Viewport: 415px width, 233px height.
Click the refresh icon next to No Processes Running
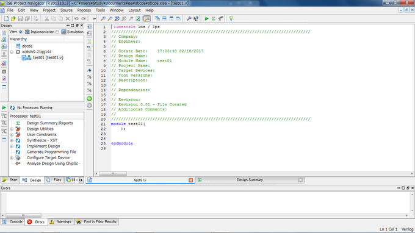[x=12, y=107]
